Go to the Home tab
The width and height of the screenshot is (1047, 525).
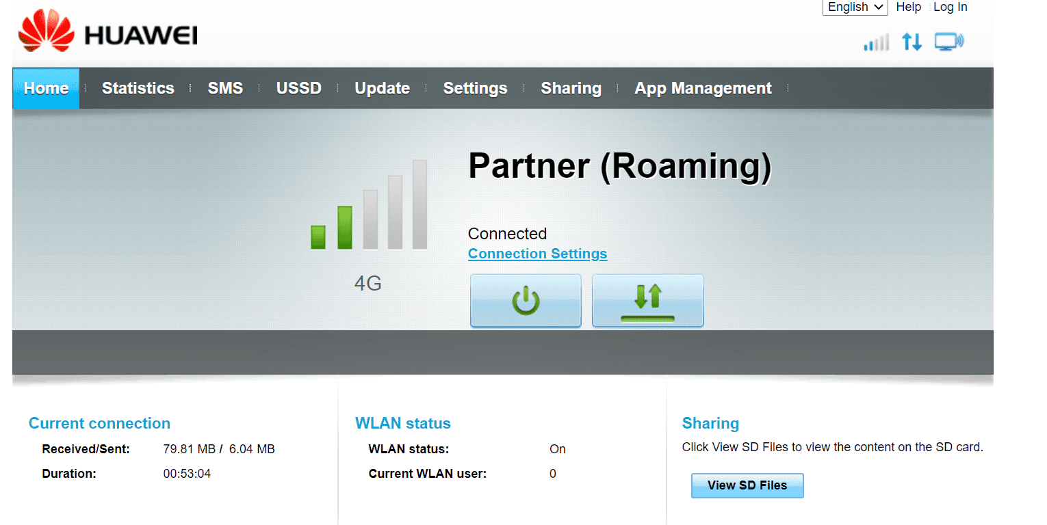(46, 88)
